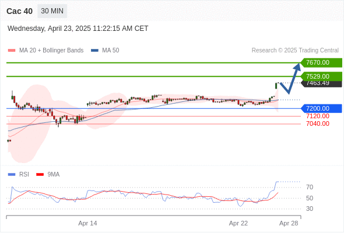Select the 7670.00 resistance price tag
Viewport: 344px width, 233px height.
click(321, 63)
